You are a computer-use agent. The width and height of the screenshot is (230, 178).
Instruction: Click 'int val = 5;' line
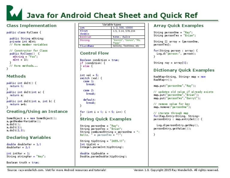click(89, 75)
